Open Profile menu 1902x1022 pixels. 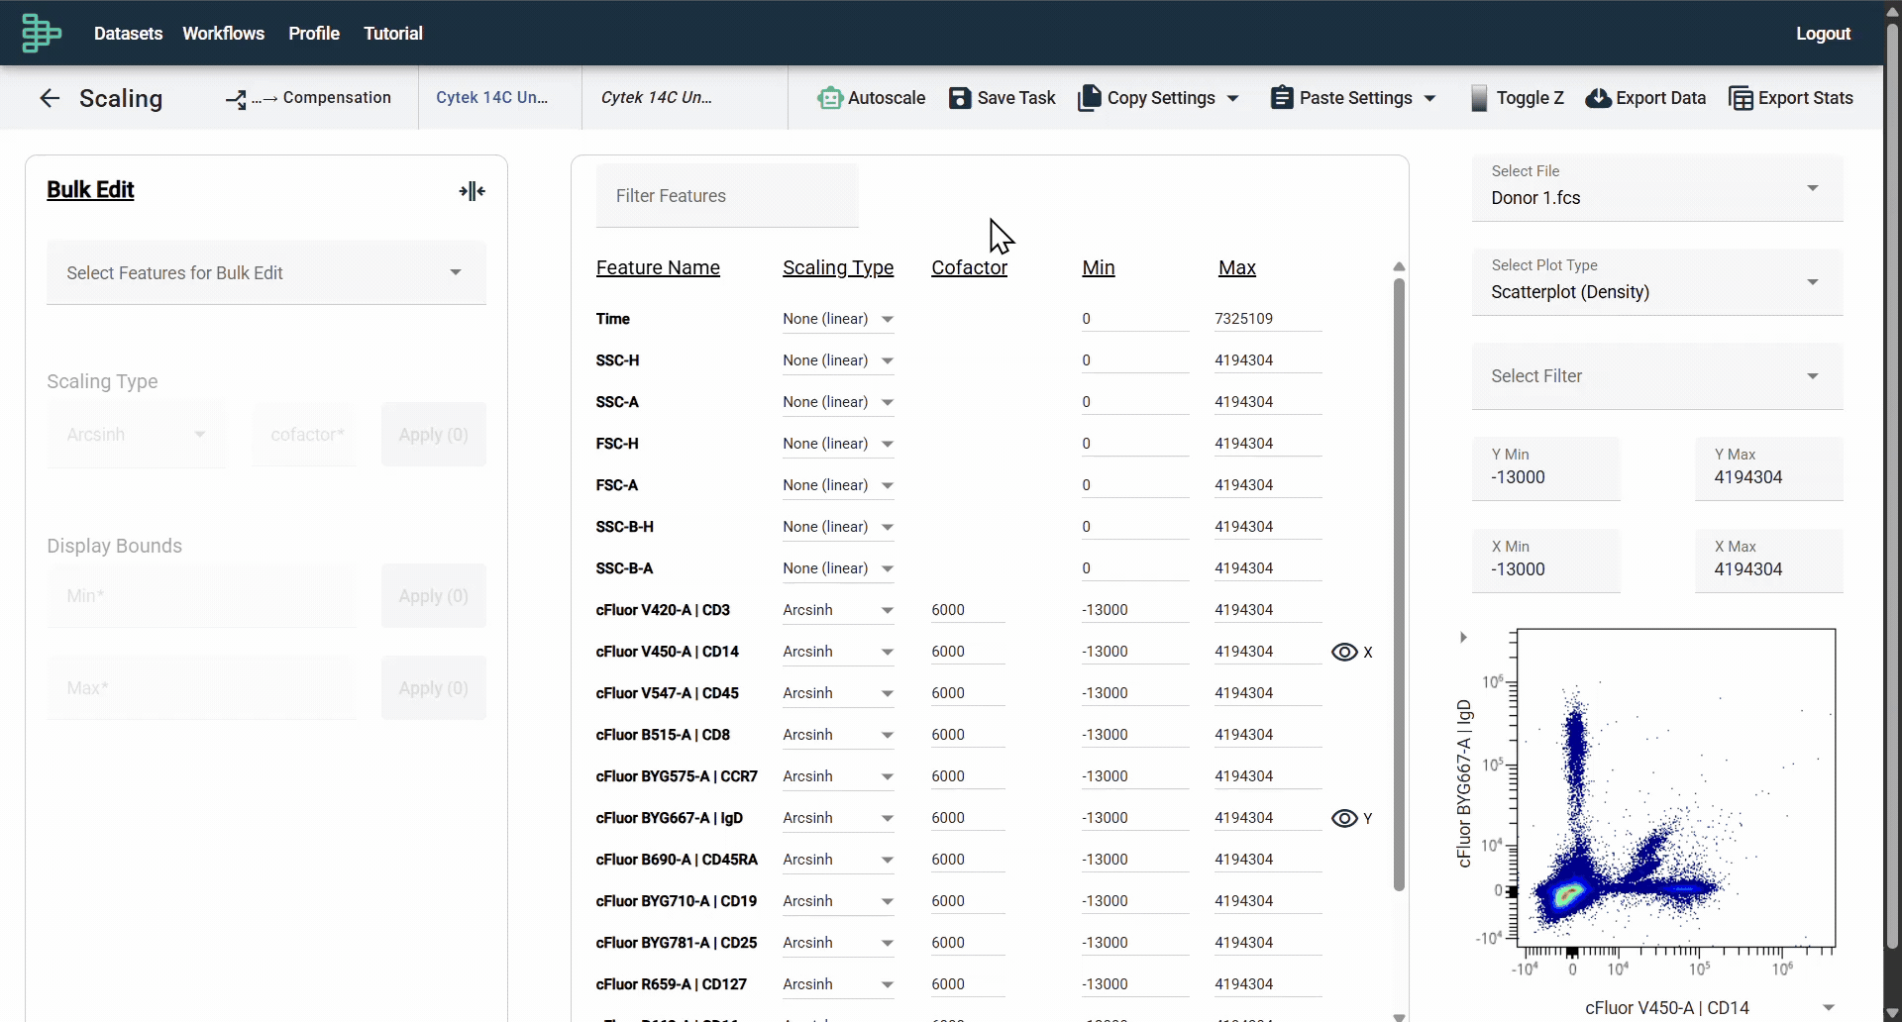coord(314,33)
